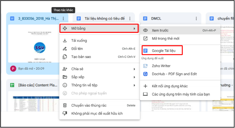Screen dimensions: 235x128
Task: Click the Content Plan spreadsheet preview thumbnail
Action: pos(34,101)
